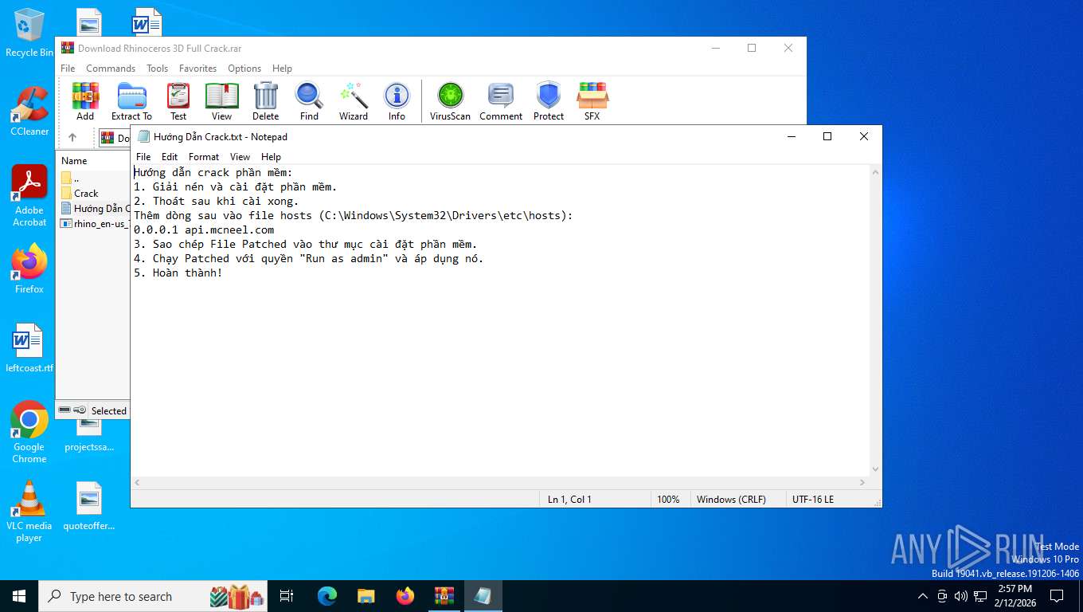
Task: Create SFX archive icon
Action: tap(592, 101)
